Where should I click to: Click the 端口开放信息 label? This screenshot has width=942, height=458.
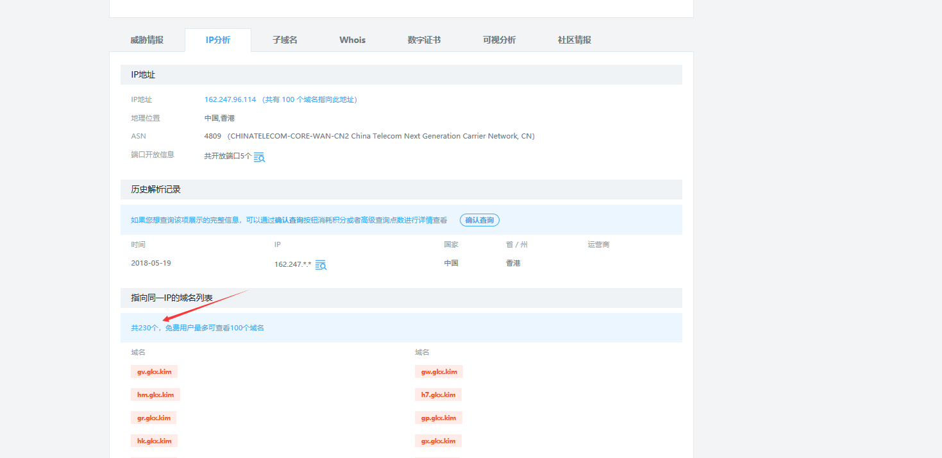[153, 155]
